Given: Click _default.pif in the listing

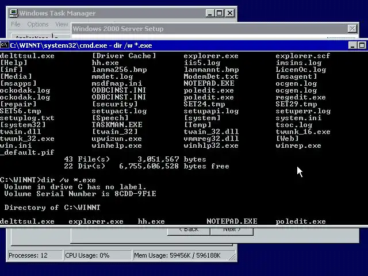Looking at the screenshot, I should click(x=27, y=152).
